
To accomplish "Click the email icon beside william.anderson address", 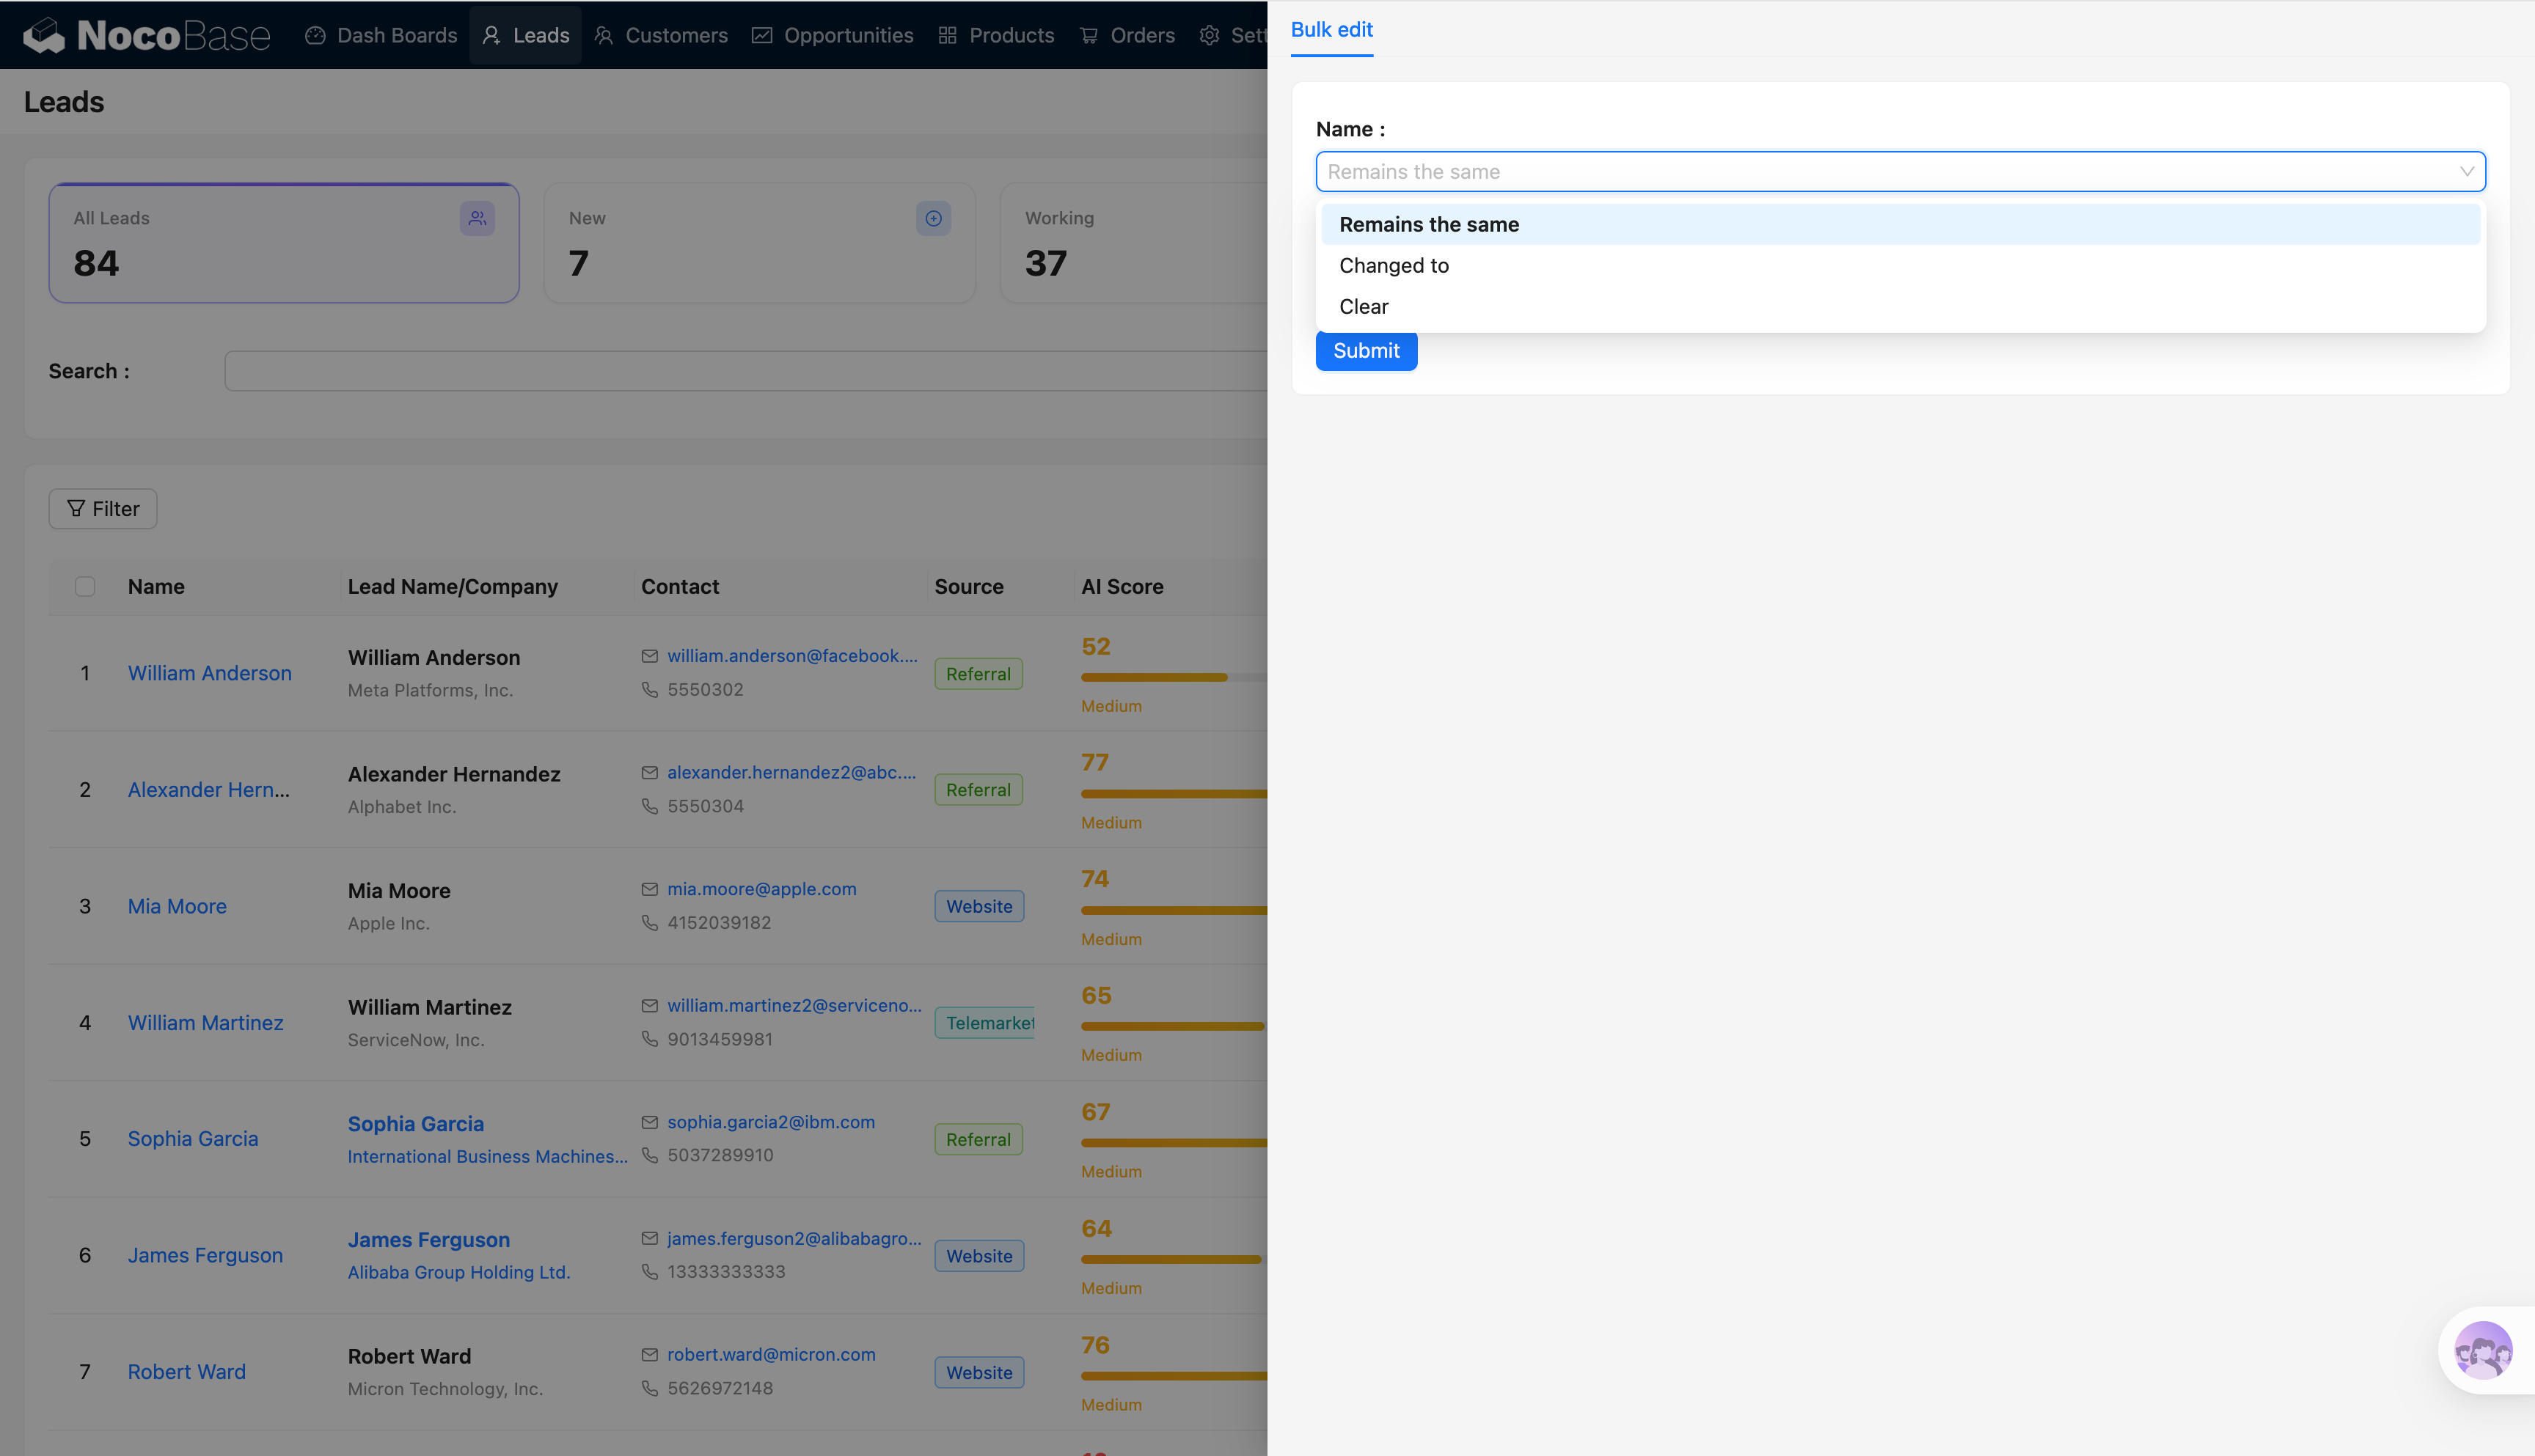I will (649, 656).
